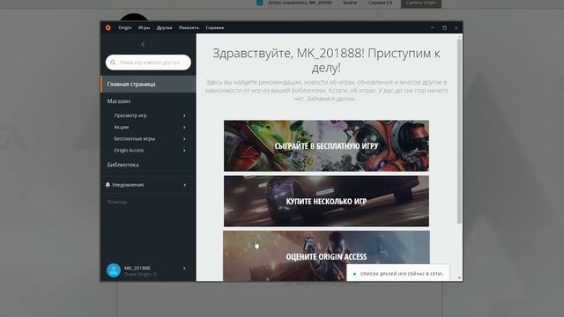Expand the Акции chevron
This screenshot has width=564, height=317.
click(184, 127)
